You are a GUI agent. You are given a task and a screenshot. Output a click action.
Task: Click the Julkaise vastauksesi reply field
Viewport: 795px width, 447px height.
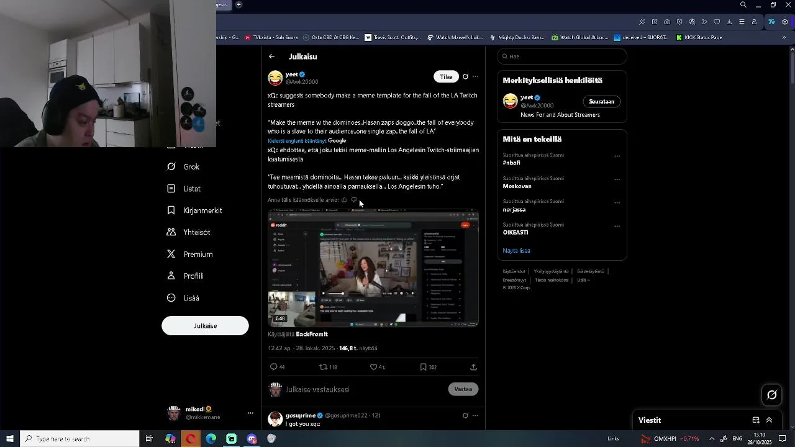pyautogui.click(x=363, y=389)
